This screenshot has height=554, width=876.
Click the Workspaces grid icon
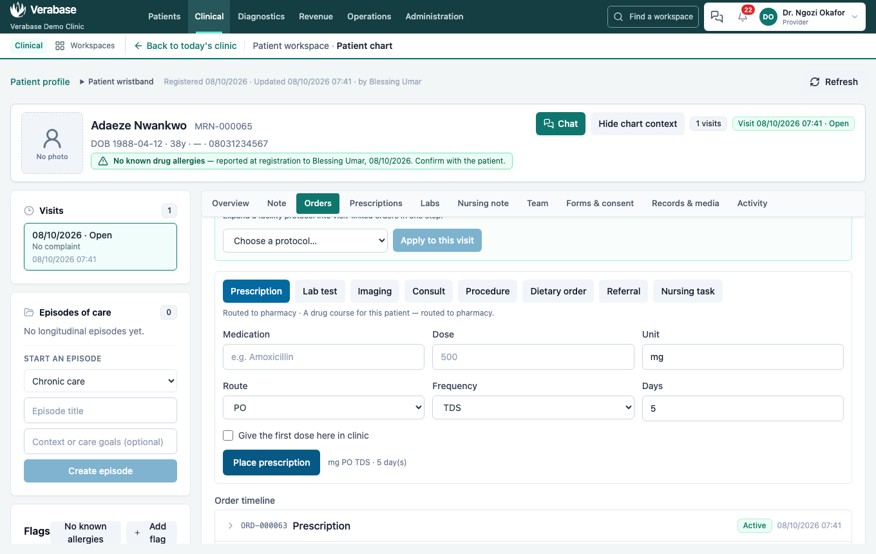click(x=60, y=46)
